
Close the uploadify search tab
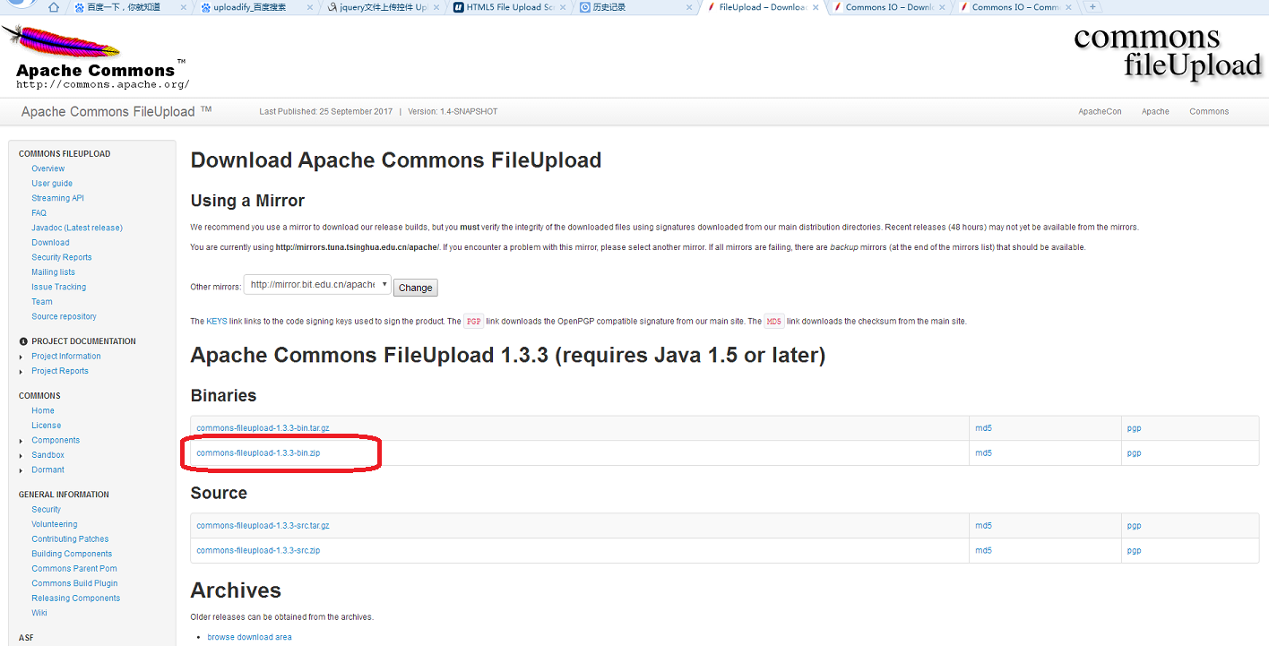tap(310, 7)
